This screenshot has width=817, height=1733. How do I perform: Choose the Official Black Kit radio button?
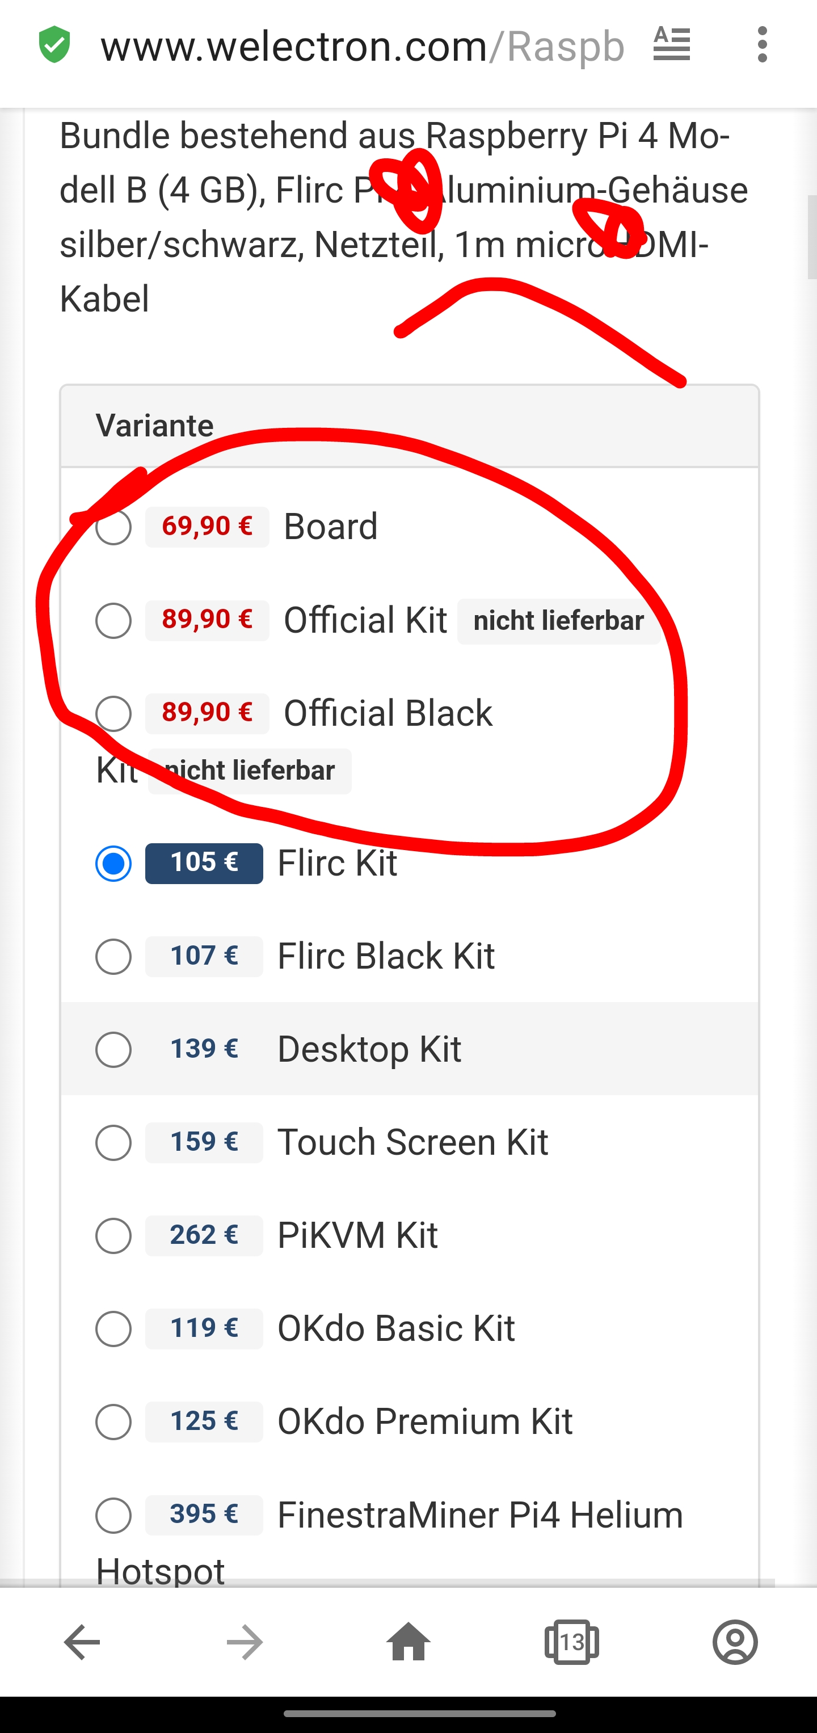coord(113,714)
